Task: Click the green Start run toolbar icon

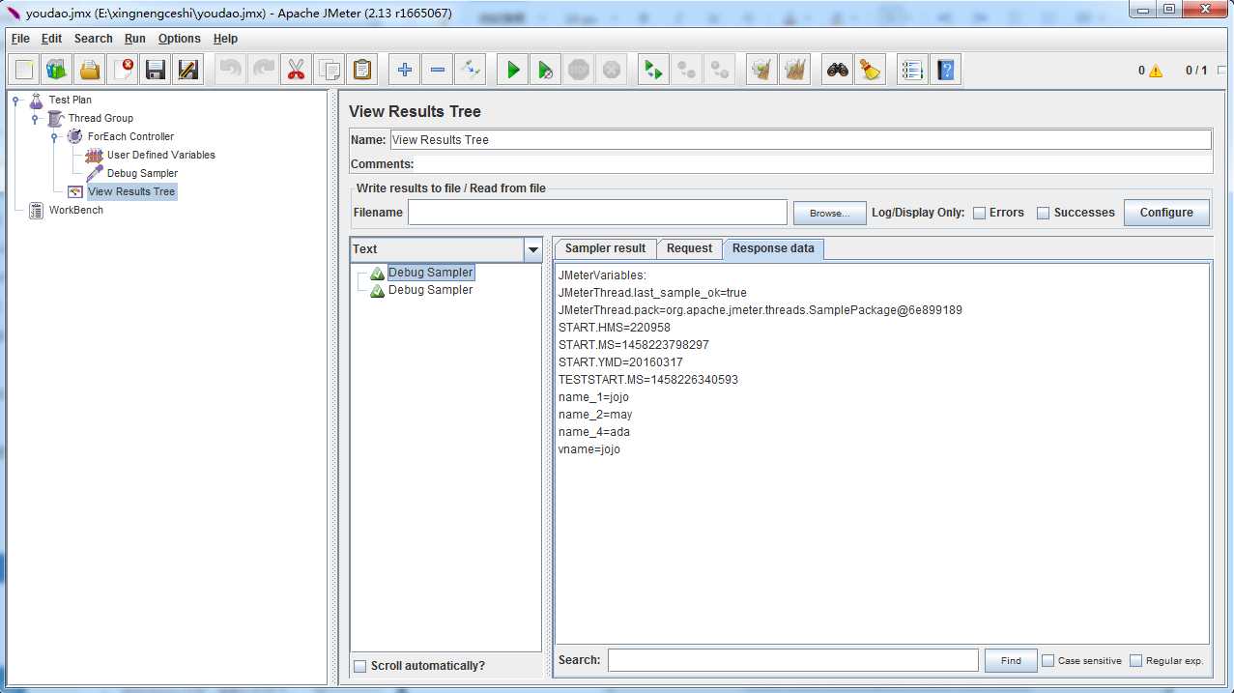Action: [x=513, y=70]
